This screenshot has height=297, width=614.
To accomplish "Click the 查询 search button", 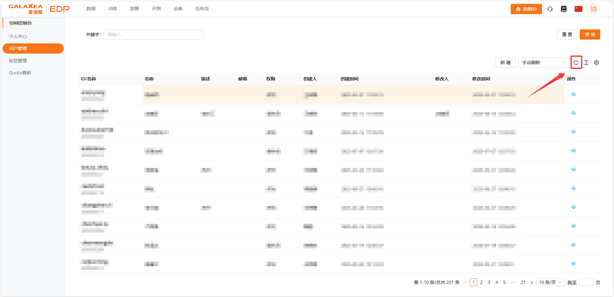I will 590,34.
